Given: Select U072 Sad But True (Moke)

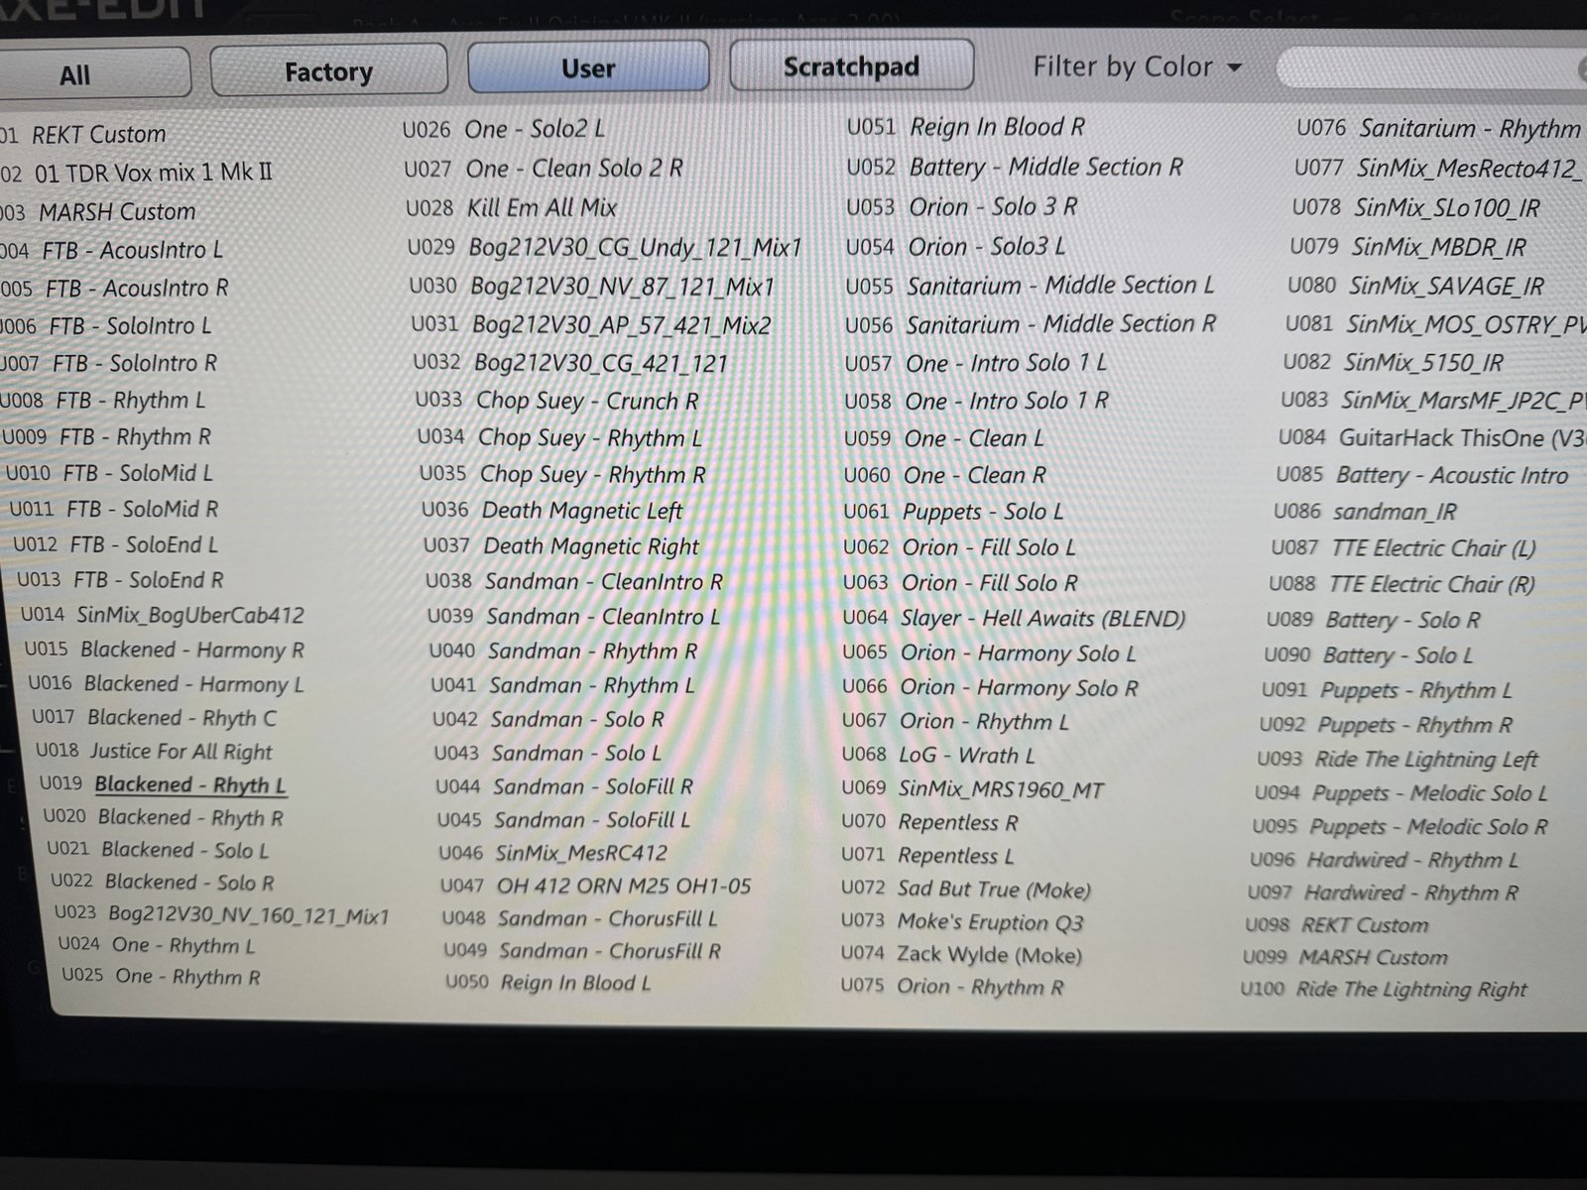Looking at the screenshot, I should [966, 889].
